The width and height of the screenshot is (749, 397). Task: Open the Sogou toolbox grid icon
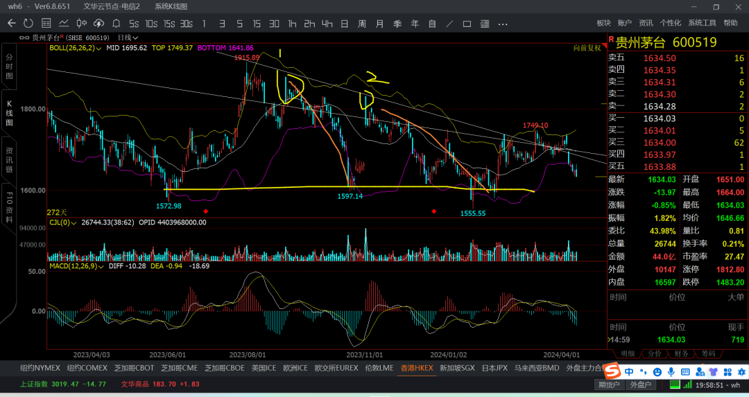coord(728,371)
